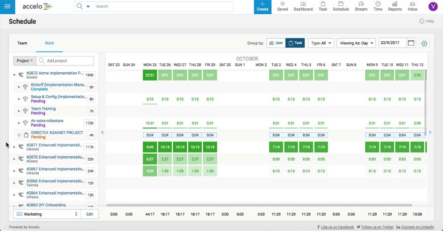443x231 pixels.
Task: Open the Type: All dropdown
Action: (x=321, y=43)
